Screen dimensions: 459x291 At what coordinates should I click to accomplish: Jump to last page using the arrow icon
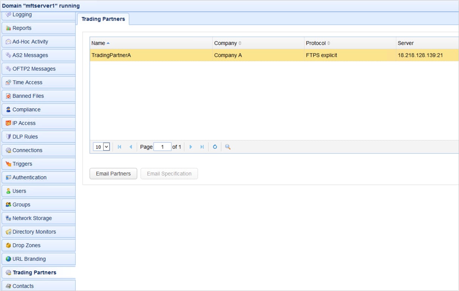(202, 147)
